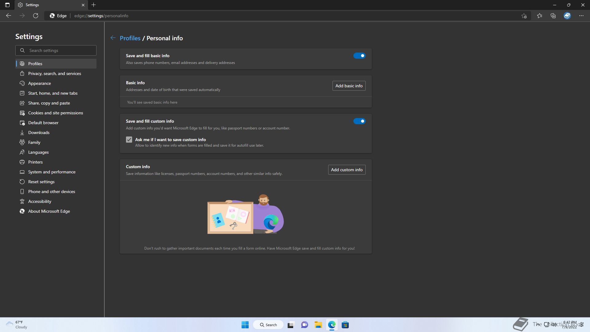The height and width of the screenshot is (332, 590).
Task: Select the Settings browser tab
Action: point(51,5)
